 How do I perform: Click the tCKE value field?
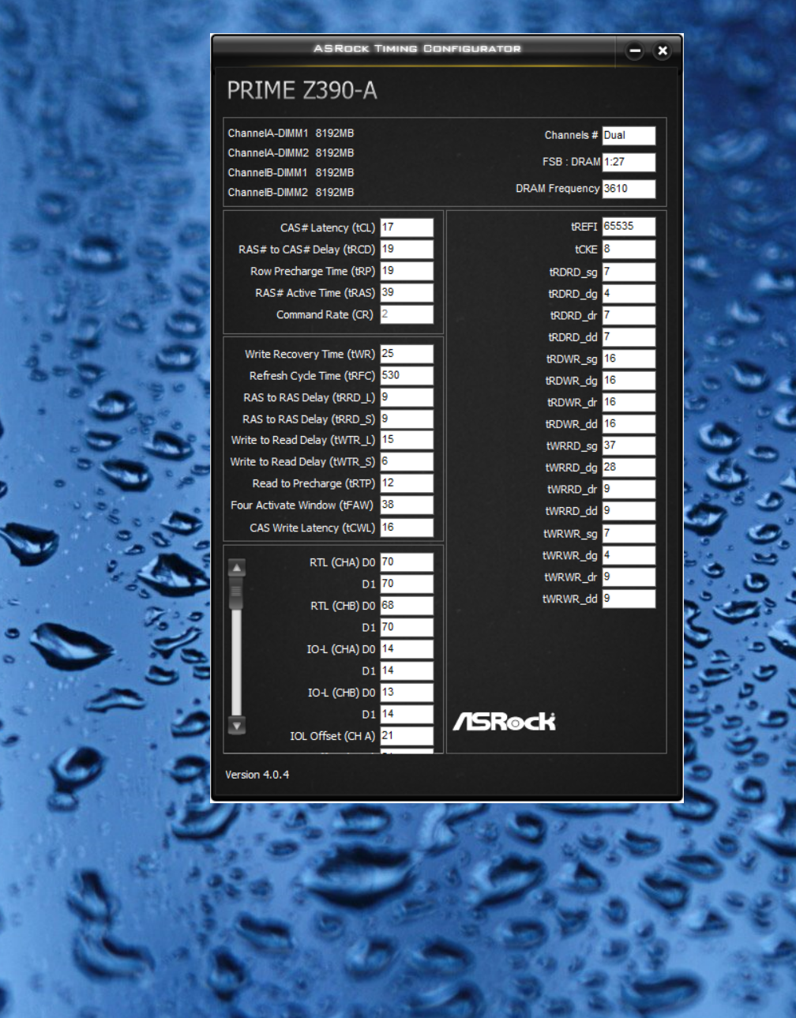pyautogui.click(x=629, y=250)
